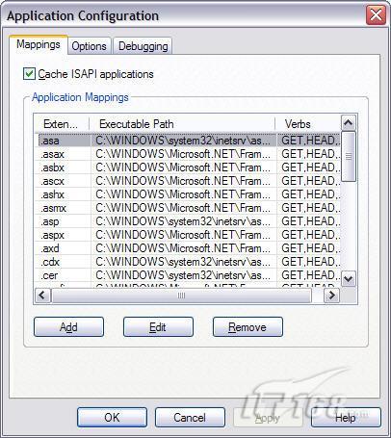Close the Application Configuration dialog

pyautogui.click(x=376, y=15)
